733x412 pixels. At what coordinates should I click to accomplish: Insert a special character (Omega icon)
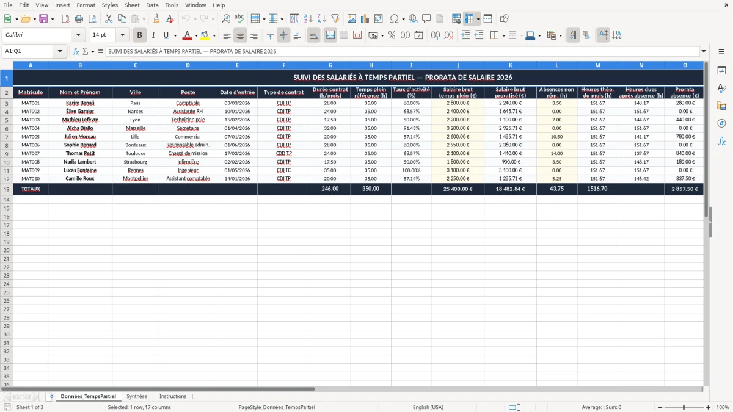[394, 19]
